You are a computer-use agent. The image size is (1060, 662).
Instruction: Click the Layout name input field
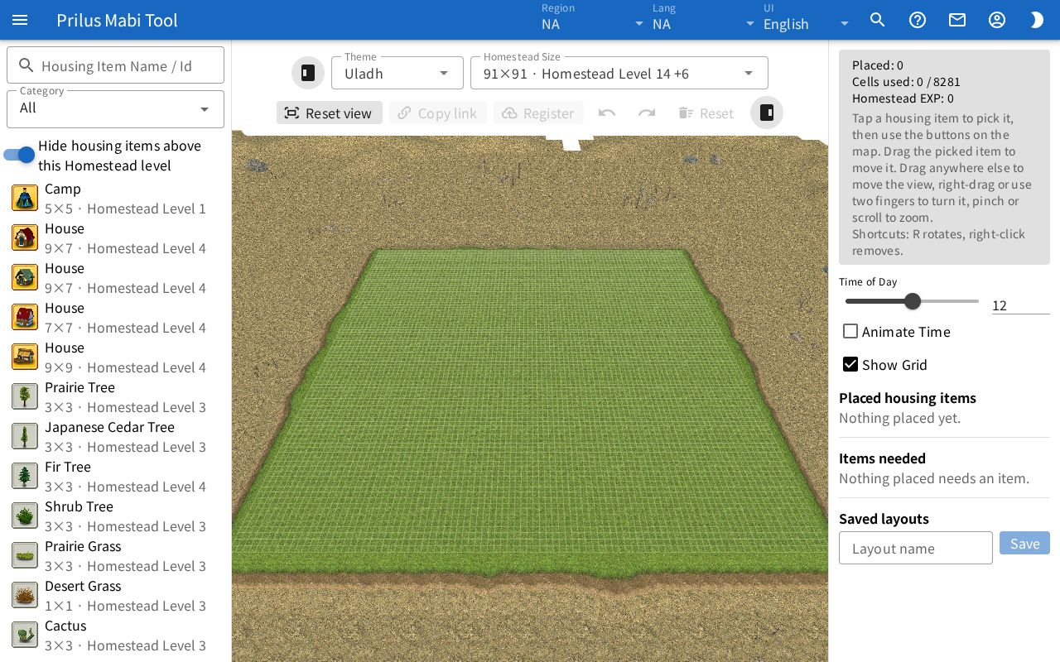(x=916, y=548)
